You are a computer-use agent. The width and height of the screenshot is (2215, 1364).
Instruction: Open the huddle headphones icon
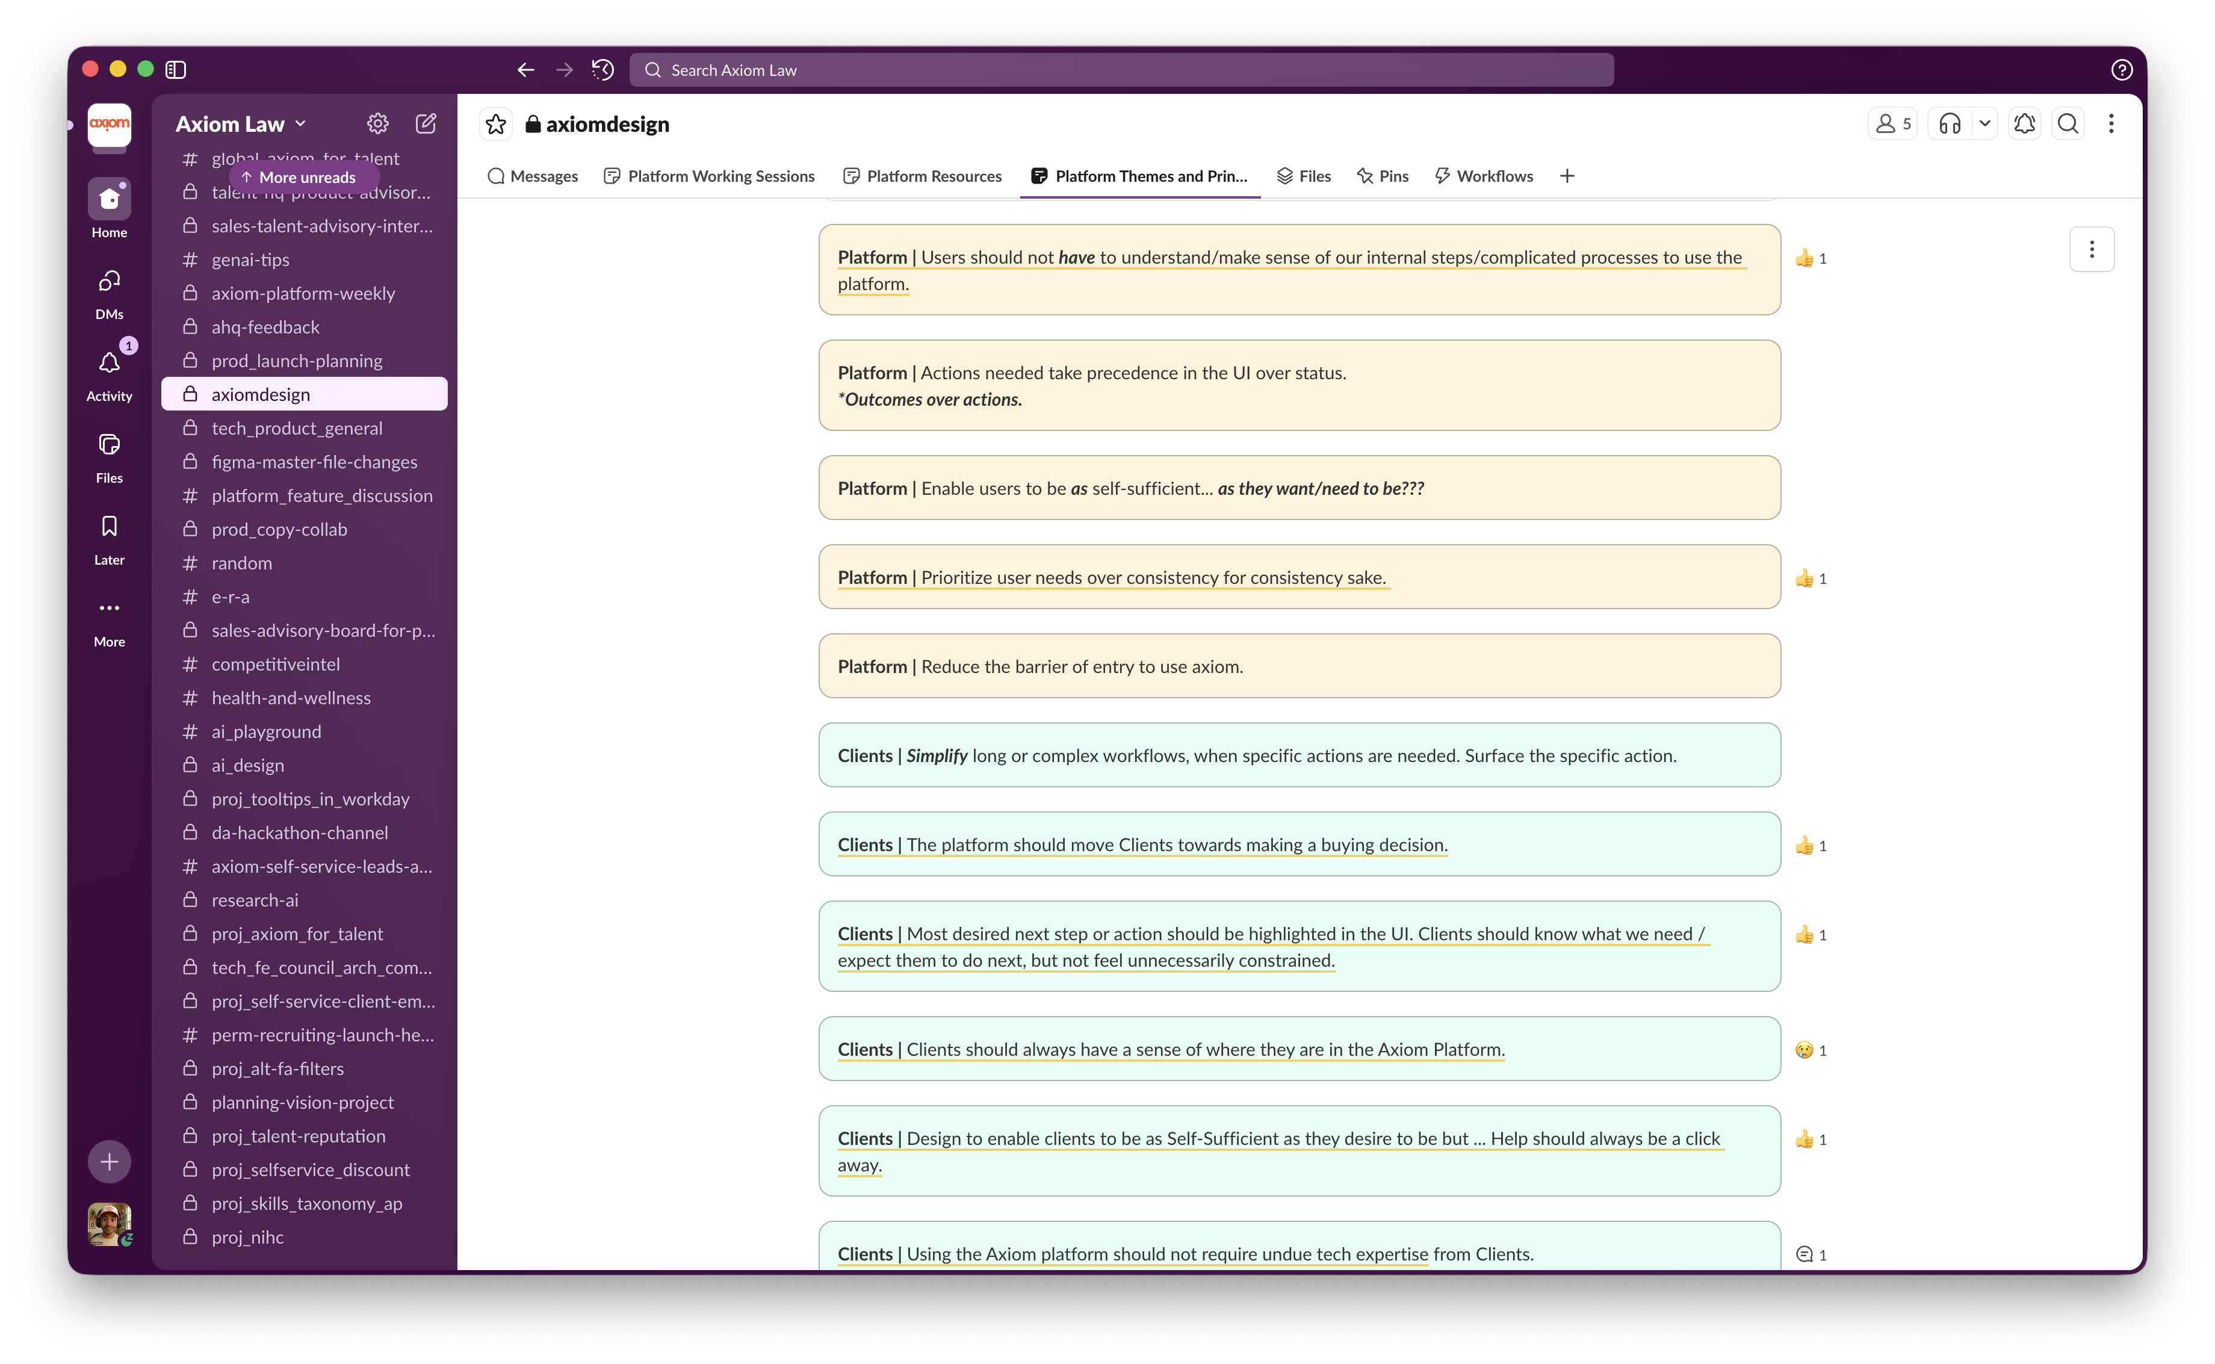pyautogui.click(x=1950, y=123)
